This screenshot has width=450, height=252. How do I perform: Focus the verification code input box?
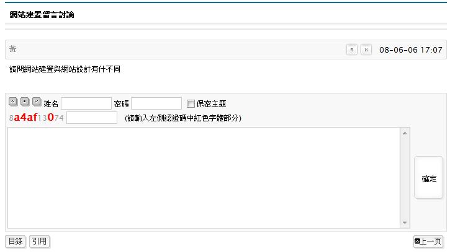[x=92, y=118]
